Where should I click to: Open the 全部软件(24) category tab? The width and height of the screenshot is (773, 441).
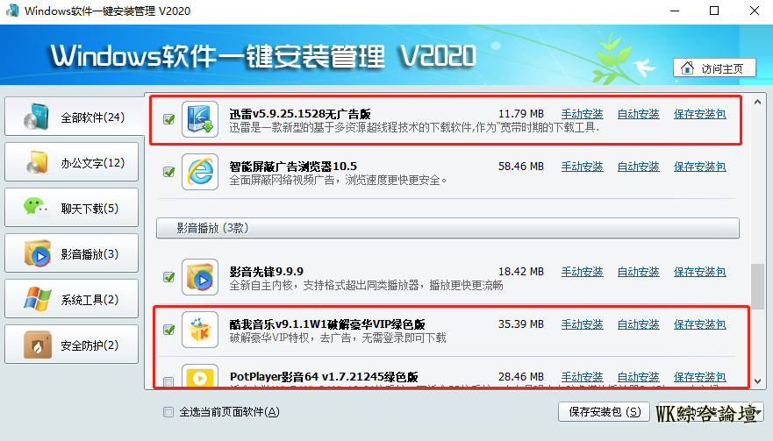point(71,117)
